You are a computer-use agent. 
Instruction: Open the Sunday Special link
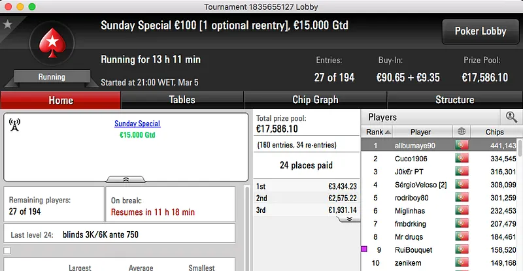[137, 123]
